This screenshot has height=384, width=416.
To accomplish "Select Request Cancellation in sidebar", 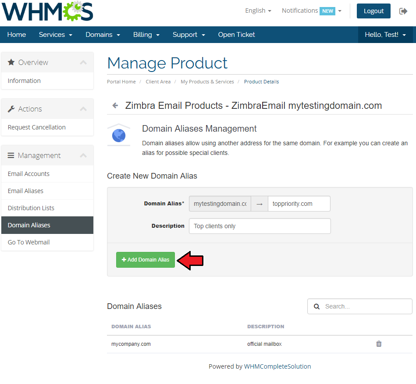I will click(47, 127).
